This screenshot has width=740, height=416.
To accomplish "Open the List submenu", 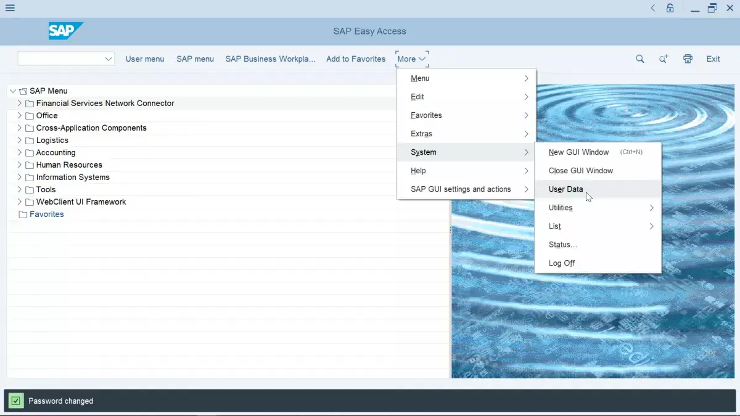I will pos(598,226).
